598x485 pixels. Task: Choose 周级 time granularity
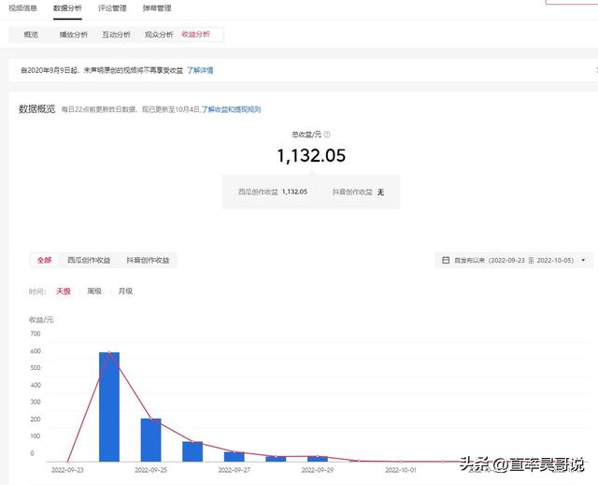click(94, 292)
